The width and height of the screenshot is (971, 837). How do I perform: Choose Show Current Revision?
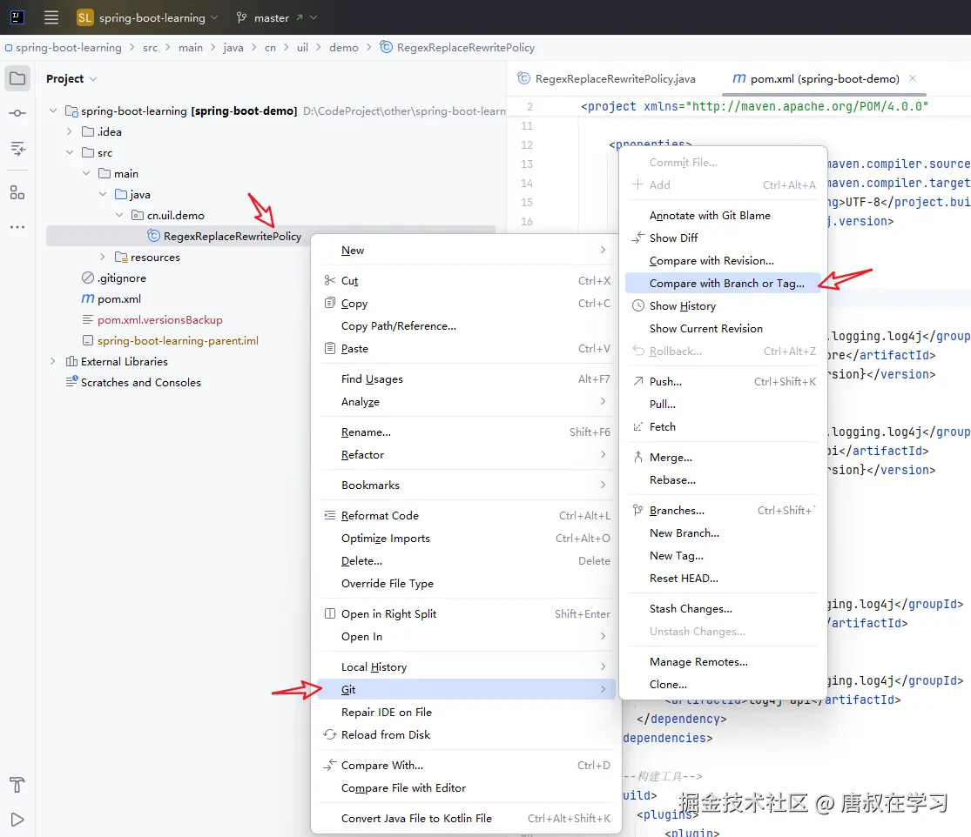(724, 329)
